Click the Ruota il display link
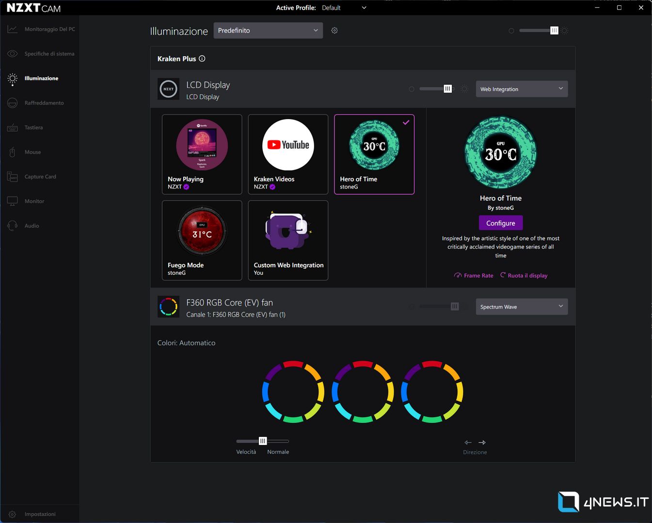This screenshot has height=523, width=652. pyautogui.click(x=524, y=276)
